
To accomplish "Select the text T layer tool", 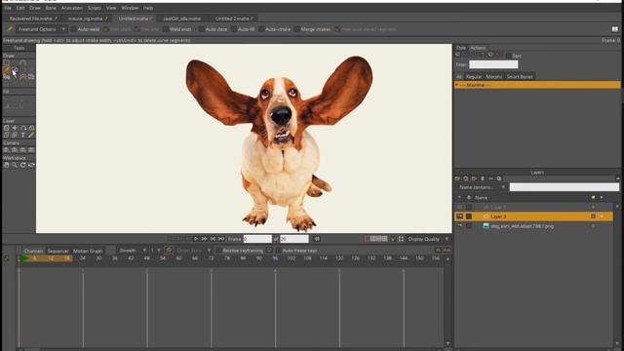I will click(x=23, y=136).
